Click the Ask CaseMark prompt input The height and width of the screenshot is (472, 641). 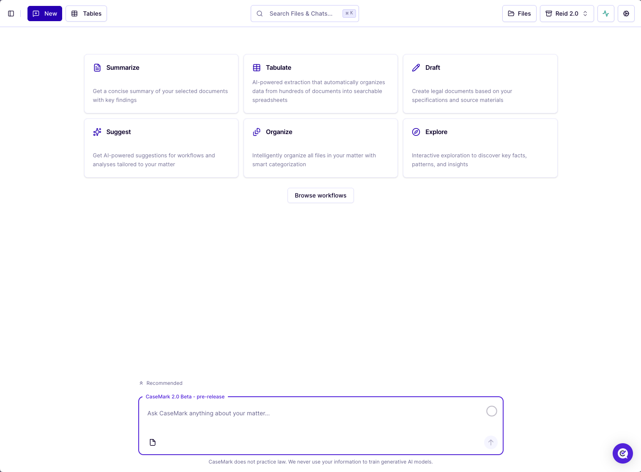(x=313, y=414)
